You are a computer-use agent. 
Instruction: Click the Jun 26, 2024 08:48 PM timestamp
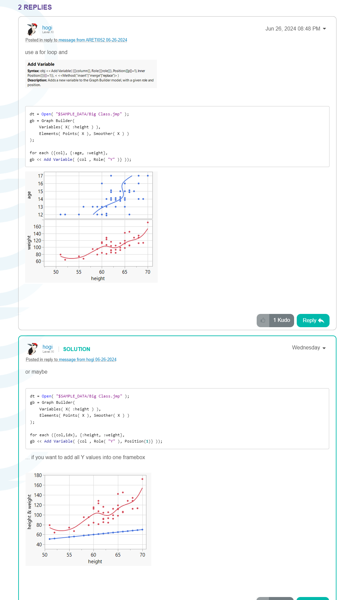click(x=292, y=29)
